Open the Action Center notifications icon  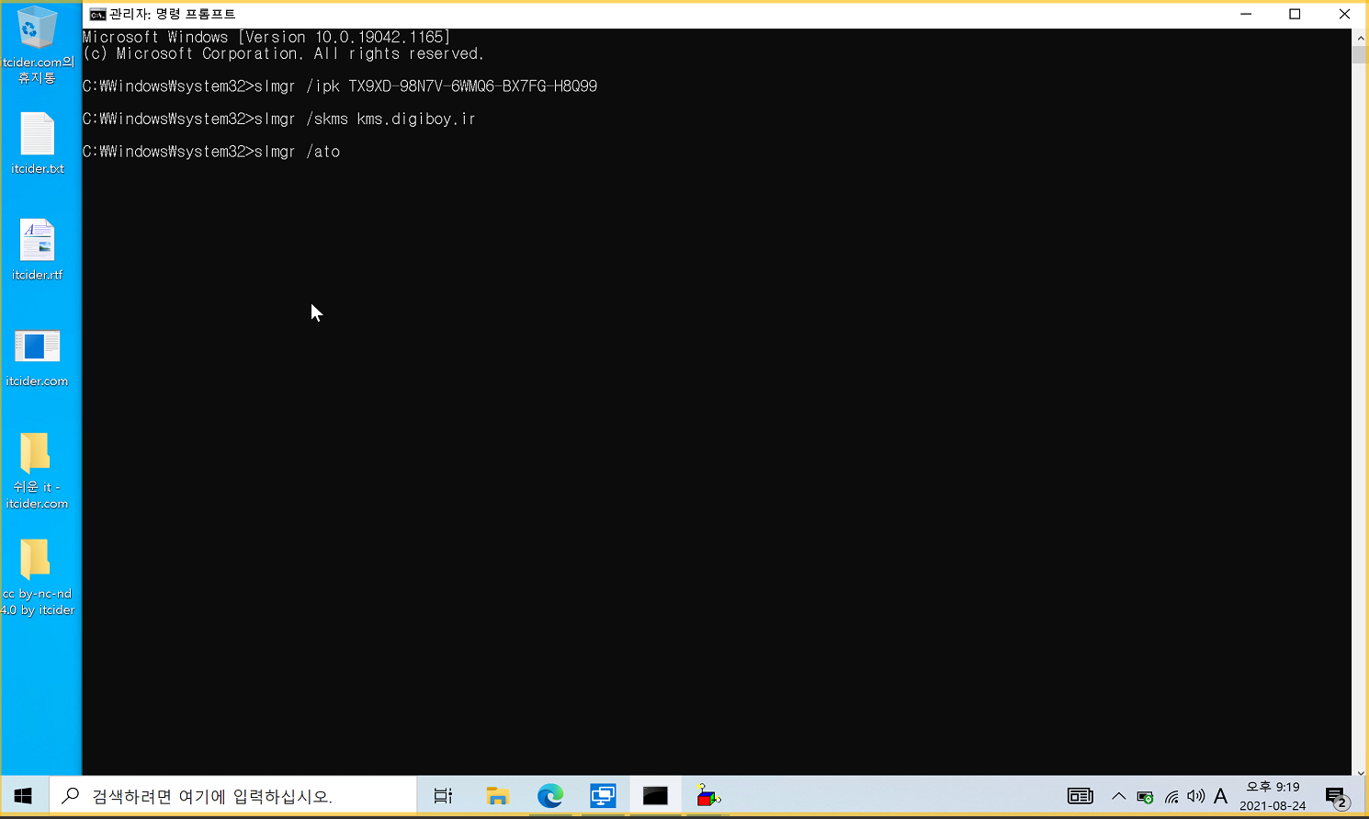pyautogui.click(x=1337, y=796)
